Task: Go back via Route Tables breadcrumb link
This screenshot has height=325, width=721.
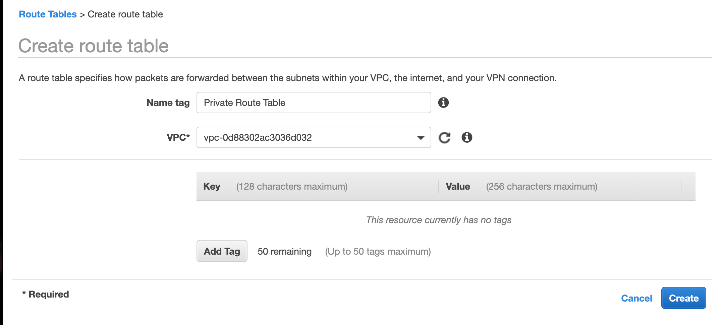Action: pyautogui.click(x=48, y=14)
